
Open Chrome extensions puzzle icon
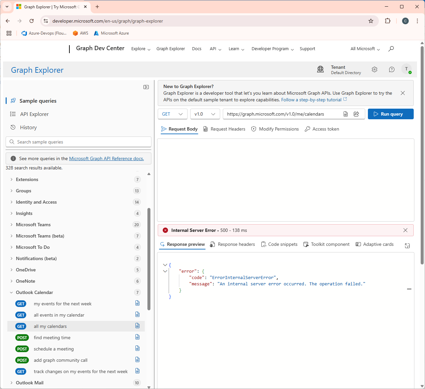coord(387,21)
